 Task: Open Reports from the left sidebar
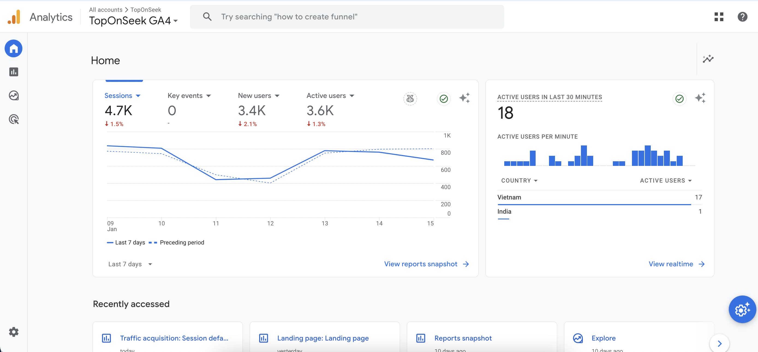pyautogui.click(x=14, y=72)
